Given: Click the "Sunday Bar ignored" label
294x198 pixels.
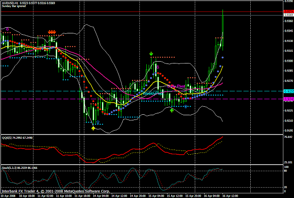Looking at the screenshot, I should point(14,6).
